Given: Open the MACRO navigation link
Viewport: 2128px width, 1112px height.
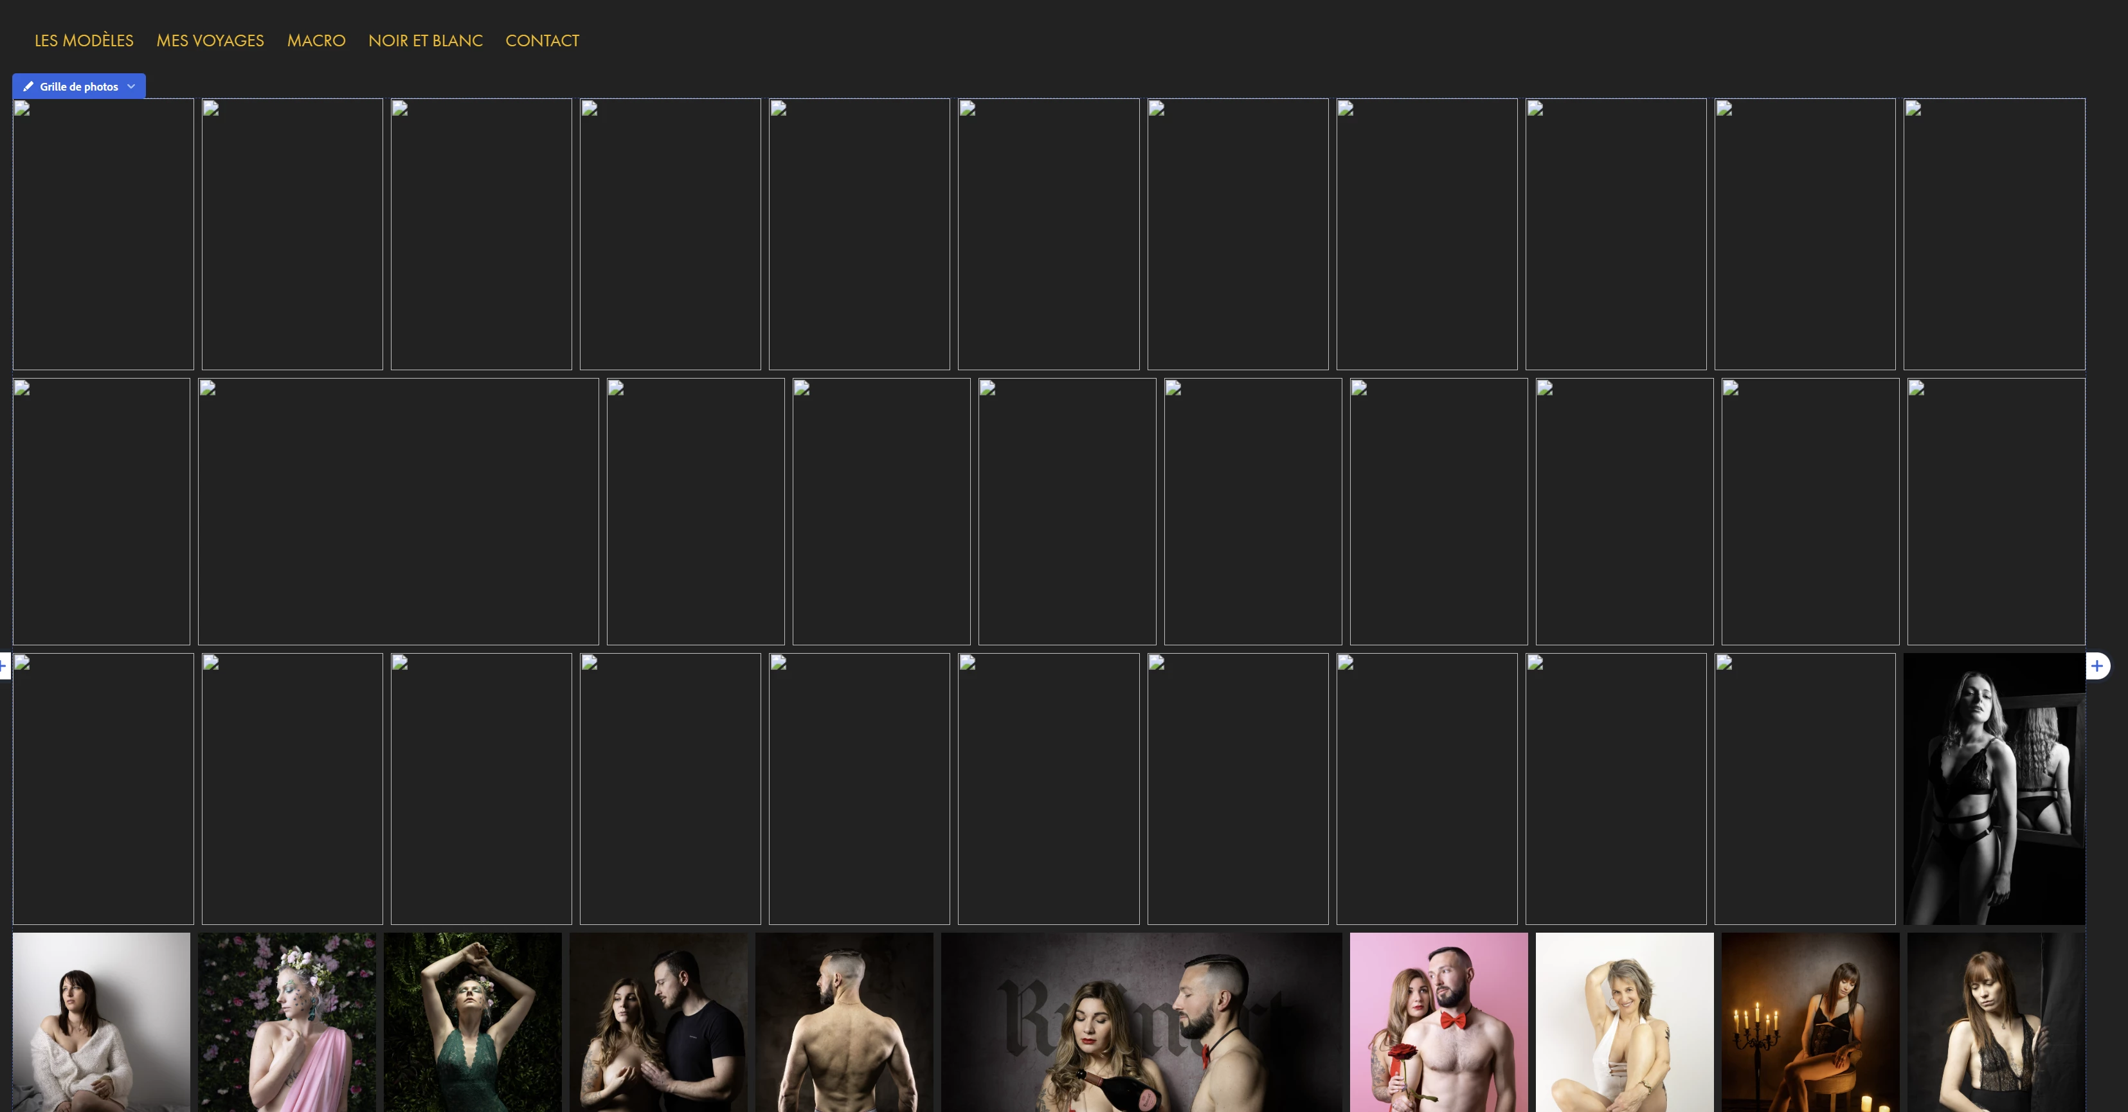Looking at the screenshot, I should [316, 40].
